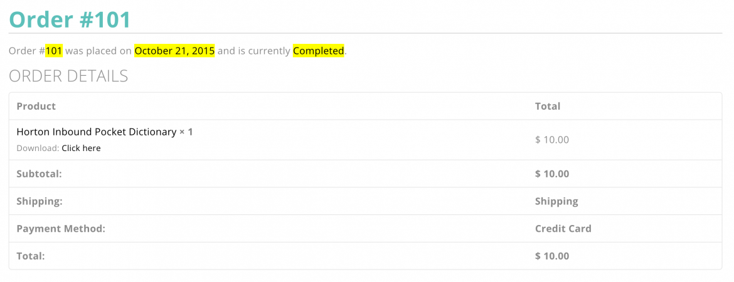Click the Total column header
This screenshot has height=282, width=734.
[x=548, y=107]
